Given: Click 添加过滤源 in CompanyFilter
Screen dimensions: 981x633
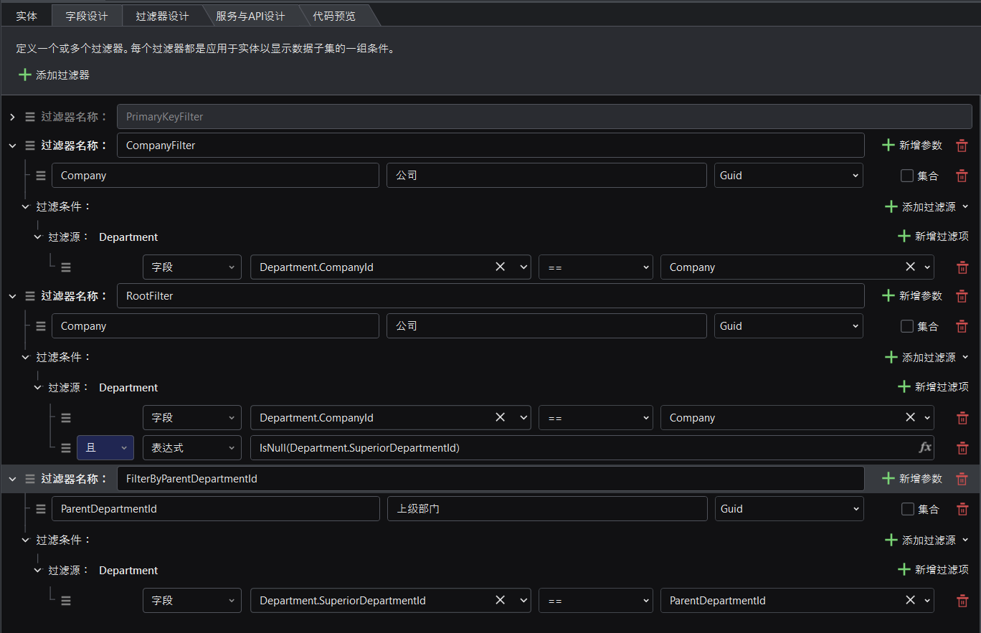Looking at the screenshot, I should [927, 206].
